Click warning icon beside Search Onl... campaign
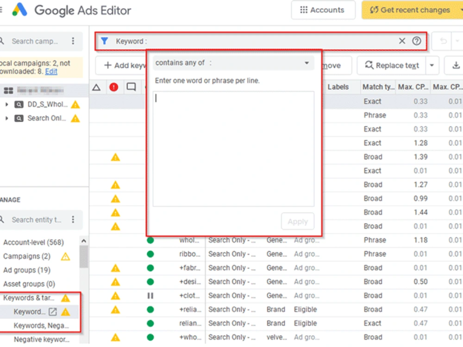 click(75, 118)
